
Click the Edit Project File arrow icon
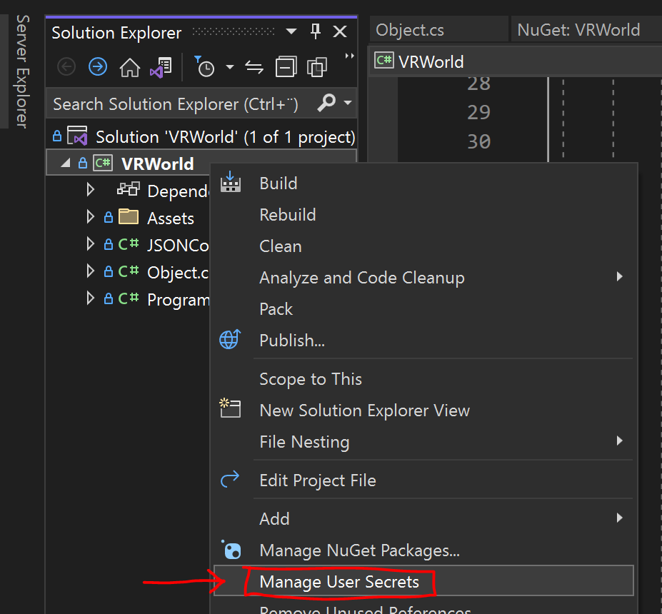pos(230,479)
